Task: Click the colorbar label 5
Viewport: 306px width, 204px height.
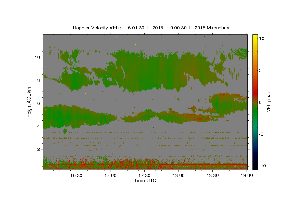Action: (260, 70)
